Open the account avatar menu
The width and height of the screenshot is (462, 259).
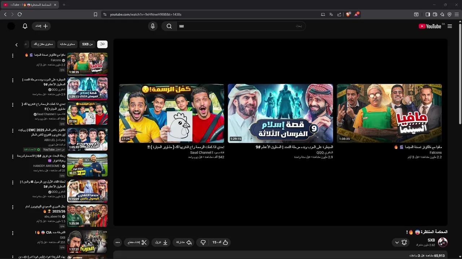click(x=11, y=26)
